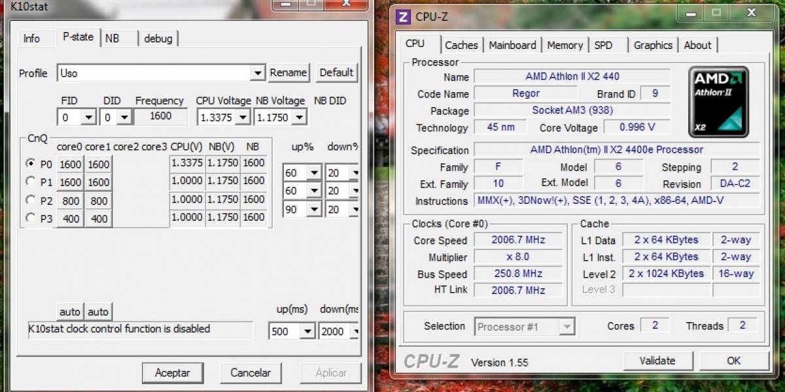Open the DID dropdown in K10stat
The height and width of the screenshot is (392, 785).
click(x=115, y=118)
